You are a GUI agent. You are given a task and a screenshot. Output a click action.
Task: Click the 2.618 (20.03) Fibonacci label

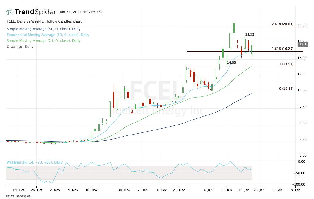pyautogui.click(x=282, y=24)
